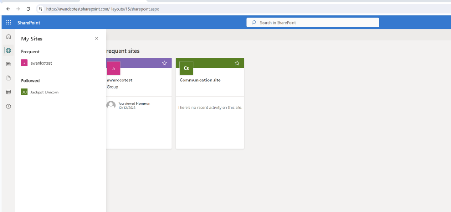This screenshot has width=451, height=212.
Task: Open the Communication site card title
Action: click(x=200, y=80)
